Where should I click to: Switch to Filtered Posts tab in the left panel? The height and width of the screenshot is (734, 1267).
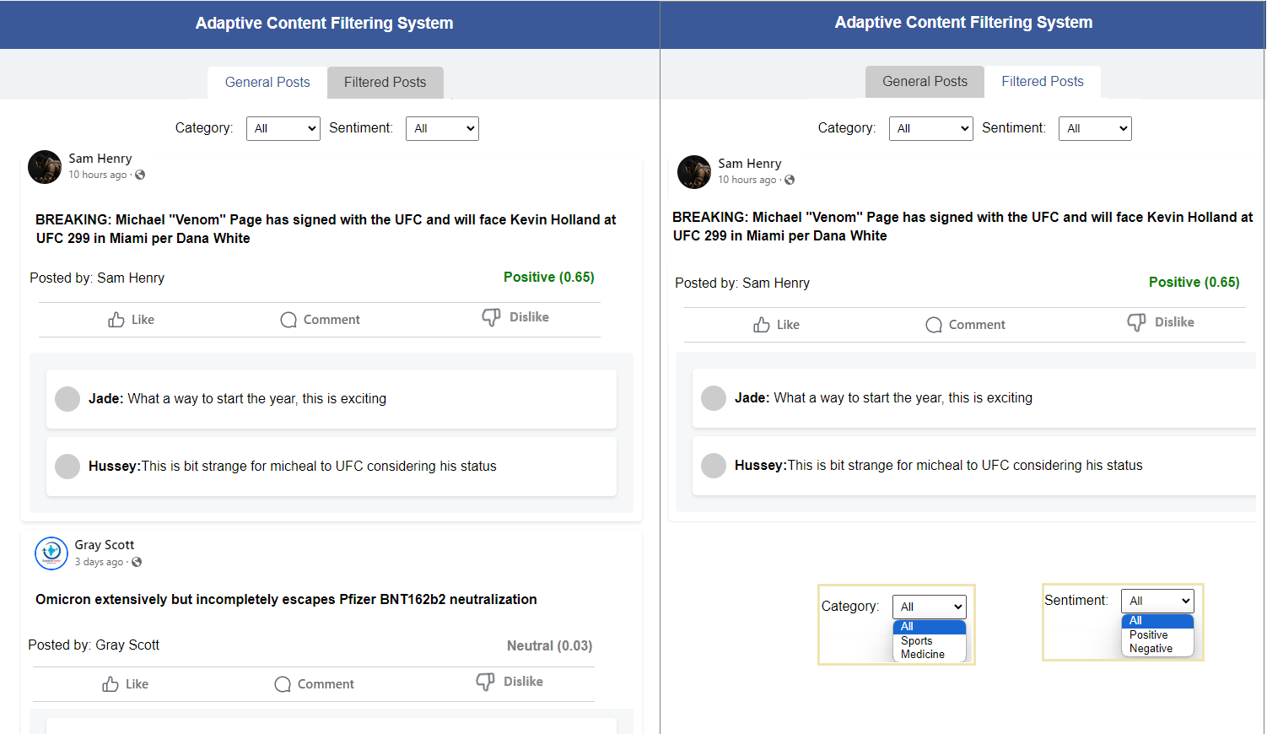(385, 83)
